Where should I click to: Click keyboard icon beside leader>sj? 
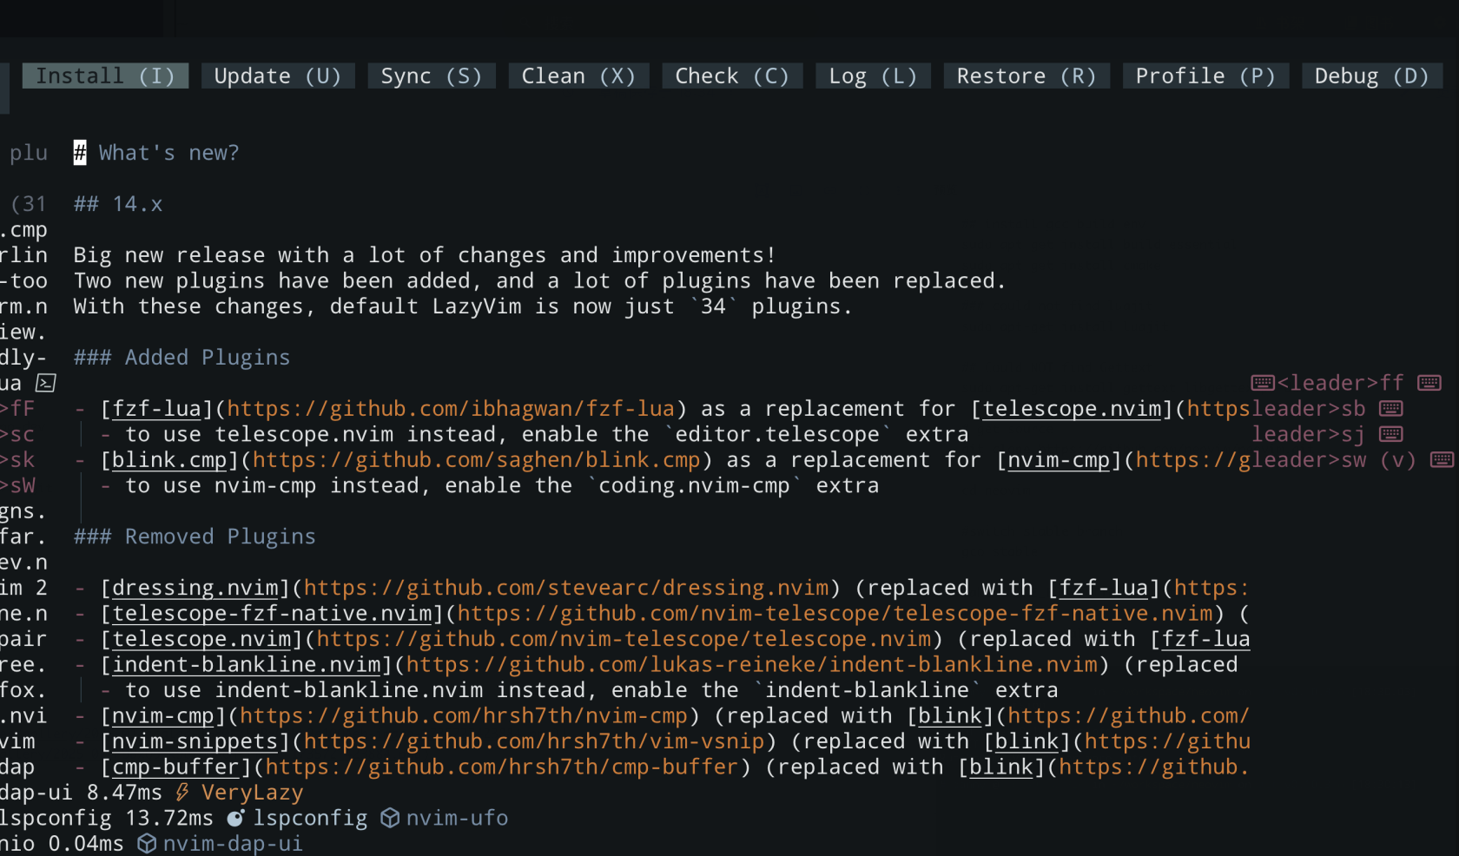tap(1390, 434)
